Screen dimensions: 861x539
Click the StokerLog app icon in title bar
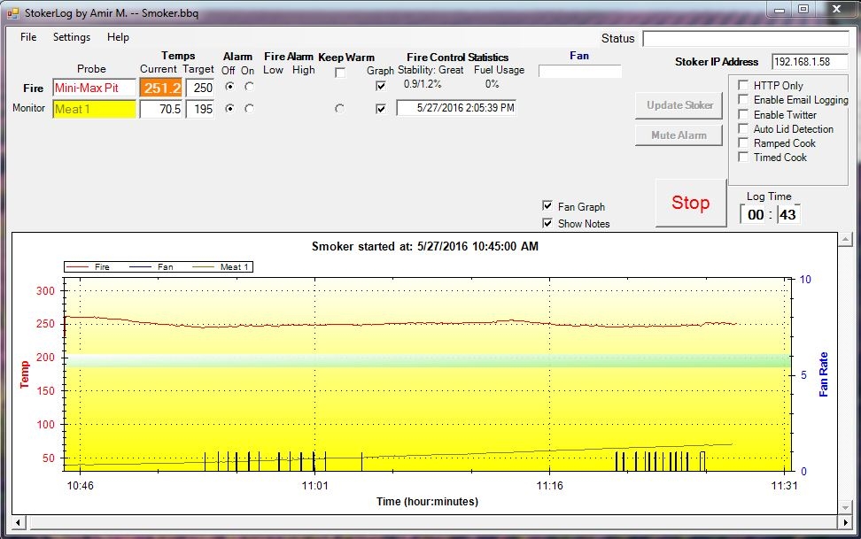[13, 14]
